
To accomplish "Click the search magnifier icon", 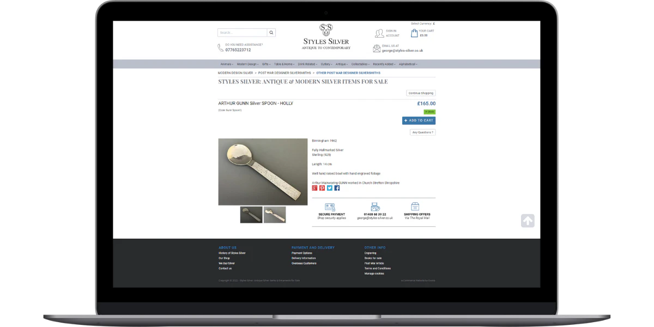I will 271,33.
